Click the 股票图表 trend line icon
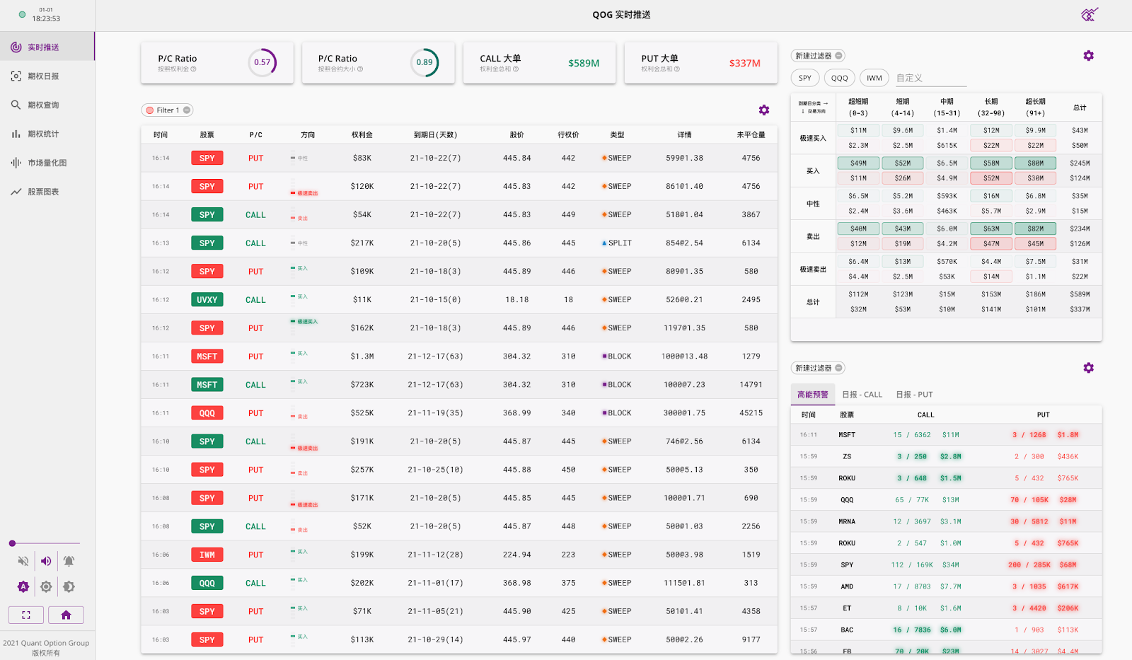 [x=16, y=192]
